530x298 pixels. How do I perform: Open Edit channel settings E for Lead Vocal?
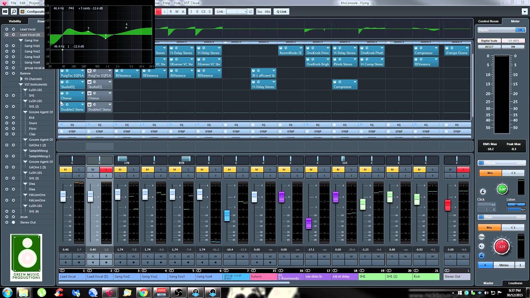[x=79, y=175]
